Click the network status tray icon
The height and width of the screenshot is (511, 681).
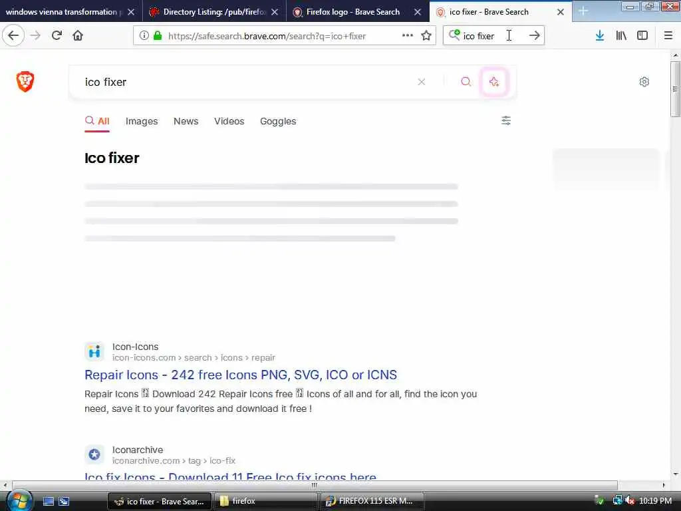pyautogui.click(x=617, y=501)
